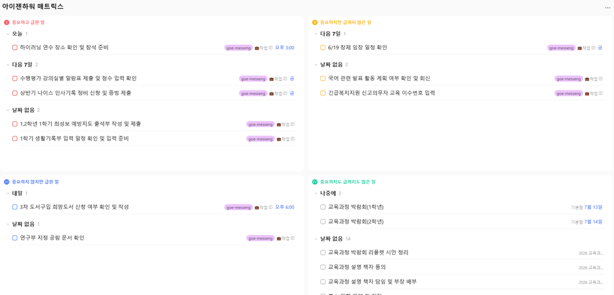Collapse 다음 7일 group in 중요하지만 급하지 않은 일

[x=316, y=34]
